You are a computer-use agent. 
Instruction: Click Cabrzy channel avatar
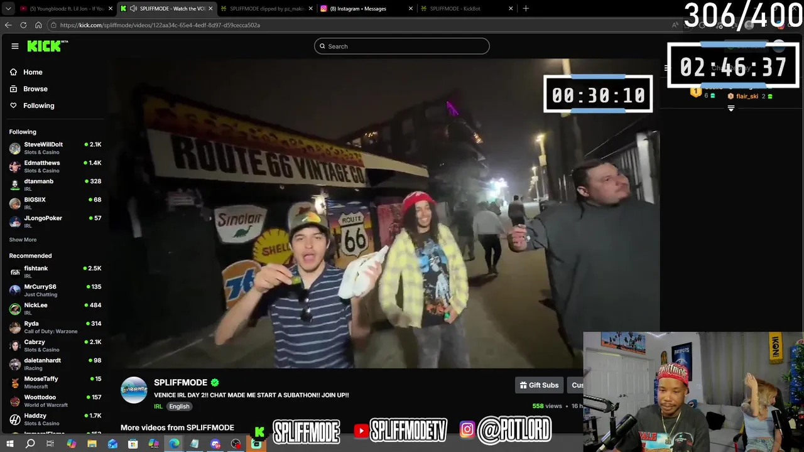(x=14, y=346)
